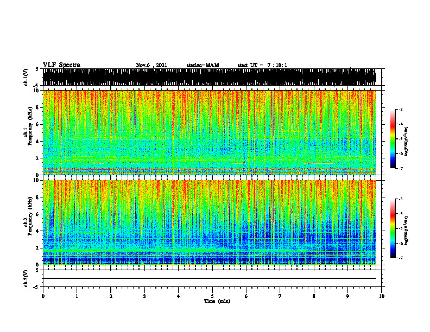The height and width of the screenshot is (332, 430).
Task: Click the "4" tick on the time axis
Action: [179, 296]
